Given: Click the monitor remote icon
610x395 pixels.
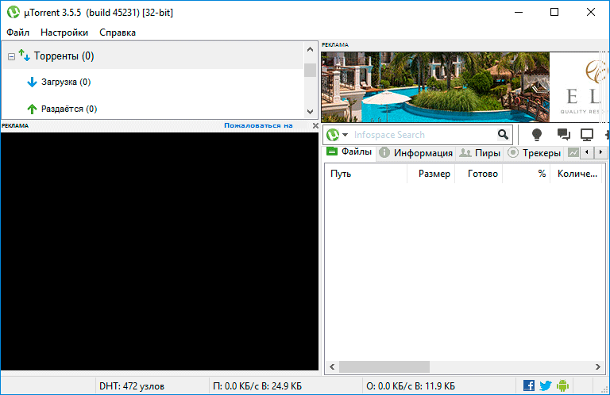Looking at the screenshot, I should pos(587,135).
